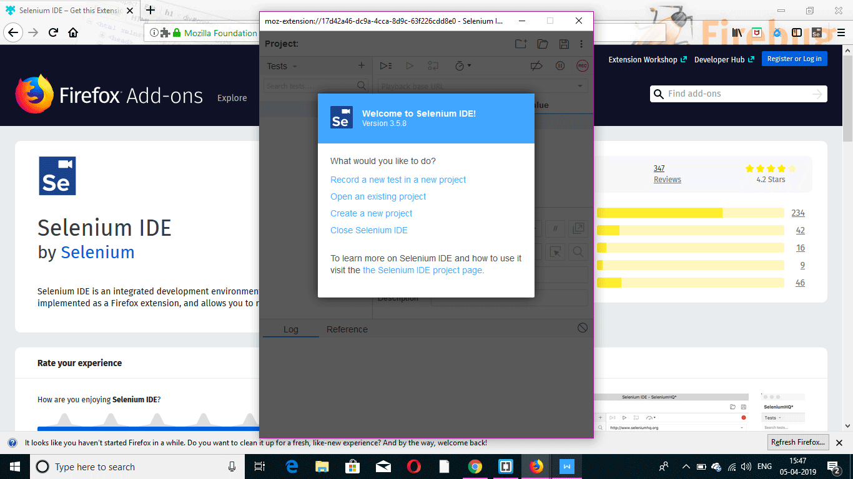
Task: Open the Selenium author link
Action: [97, 253]
